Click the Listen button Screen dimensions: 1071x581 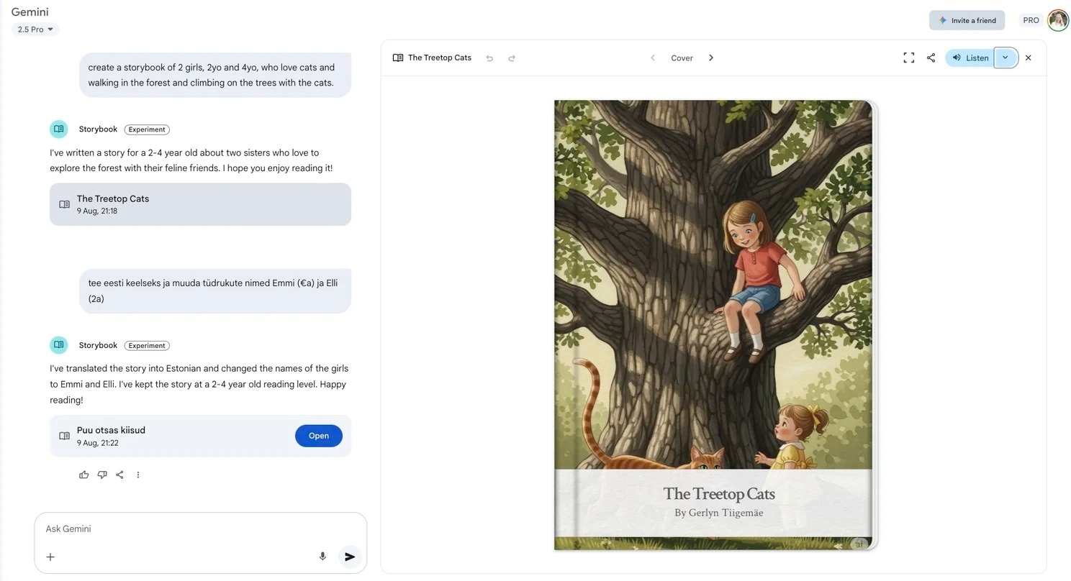(970, 58)
